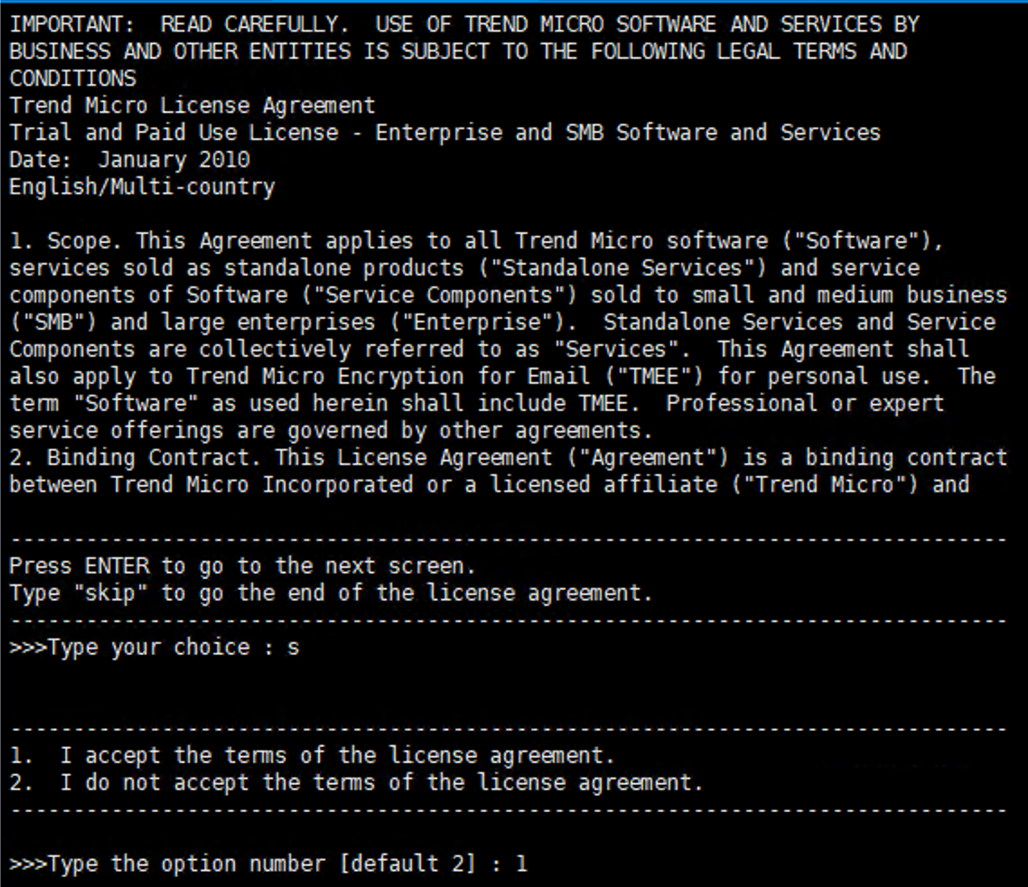Click the "Press ENTER to go to the next screen" line
Viewport: 1028px width, 887px height.
click(241, 566)
